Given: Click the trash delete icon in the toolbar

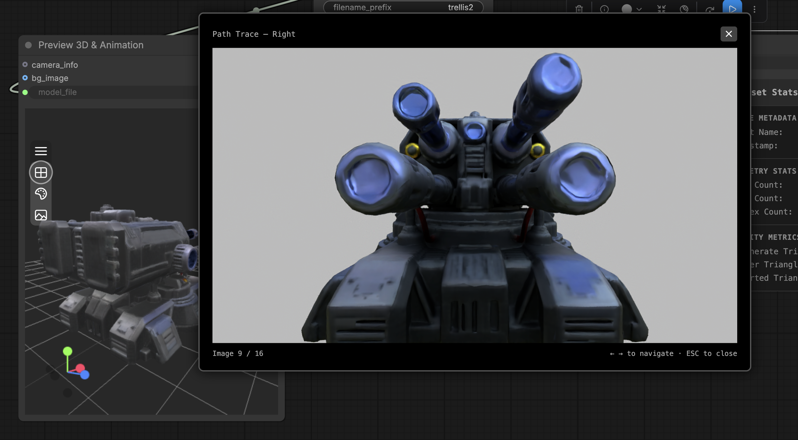Looking at the screenshot, I should click(x=579, y=9).
